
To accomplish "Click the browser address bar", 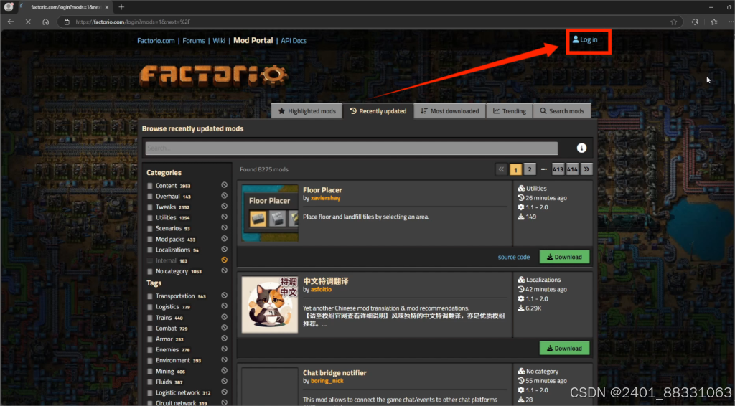I will pos(370,22).
